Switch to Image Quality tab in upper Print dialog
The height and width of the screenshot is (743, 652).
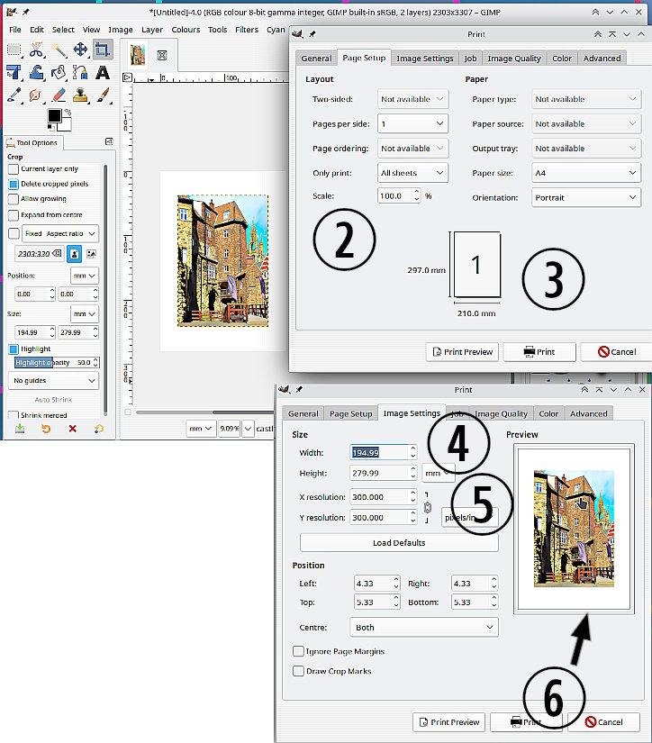pos(514,59)
